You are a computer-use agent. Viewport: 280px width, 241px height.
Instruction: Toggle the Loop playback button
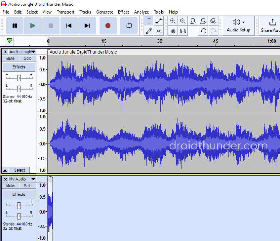129,26
